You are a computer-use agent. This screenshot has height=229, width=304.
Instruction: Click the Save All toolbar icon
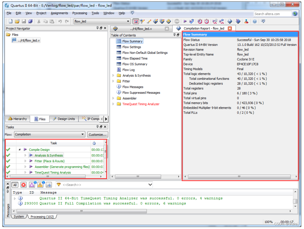(30, 21)
